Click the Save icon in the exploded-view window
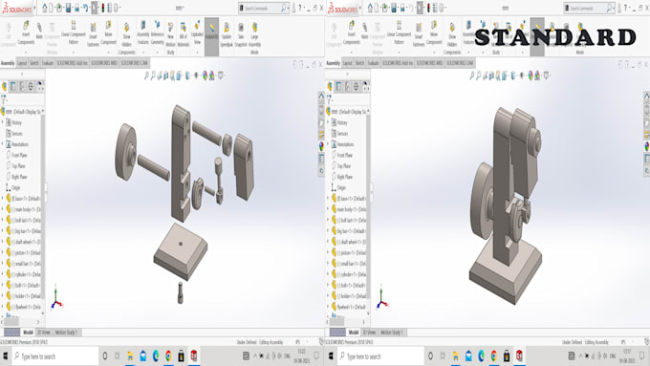Viewport: 650px width, 366px height. (69, 8)
